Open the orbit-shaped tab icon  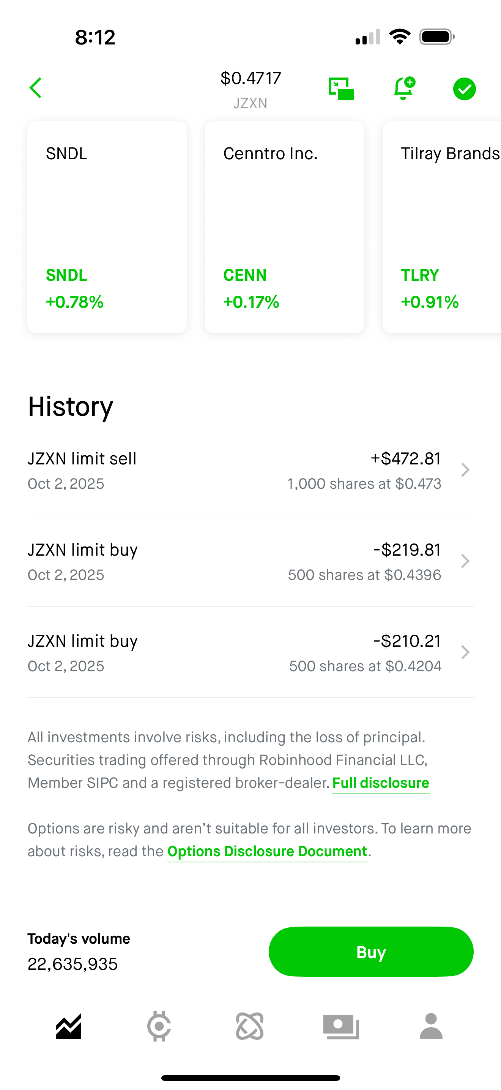tap(250, 1026)
